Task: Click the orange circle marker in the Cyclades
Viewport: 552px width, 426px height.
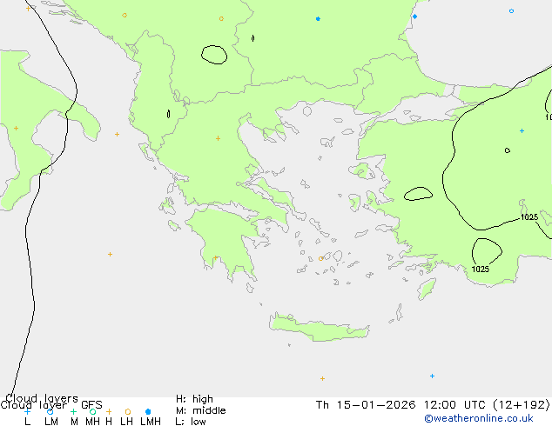Action: click(x=320, y=259)
